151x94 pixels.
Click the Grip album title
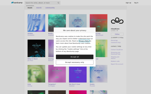point(29,84)
